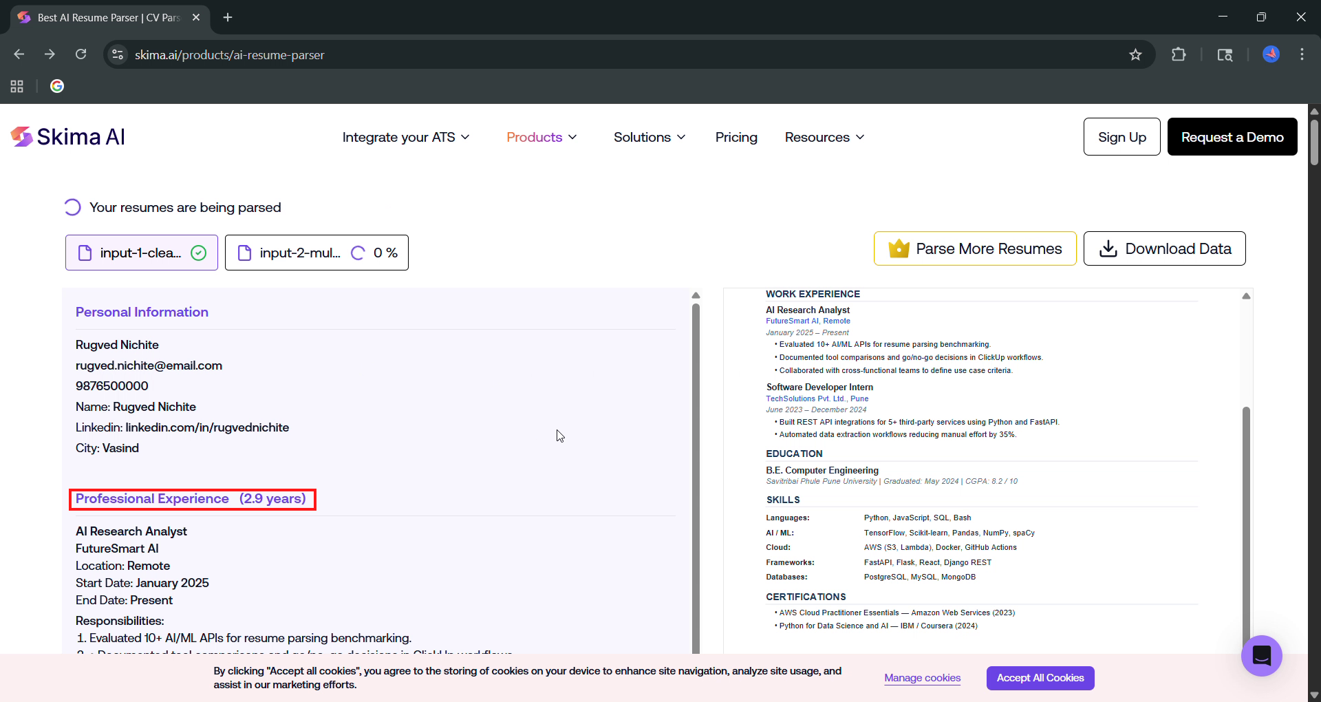Click the download arrow icon
Viewport: 1321px width, 702px height.
(1108, 248)
